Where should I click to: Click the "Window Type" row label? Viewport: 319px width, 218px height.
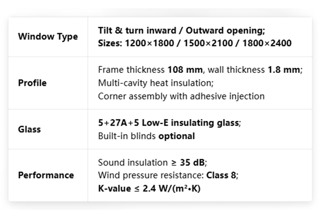(48, 37)
